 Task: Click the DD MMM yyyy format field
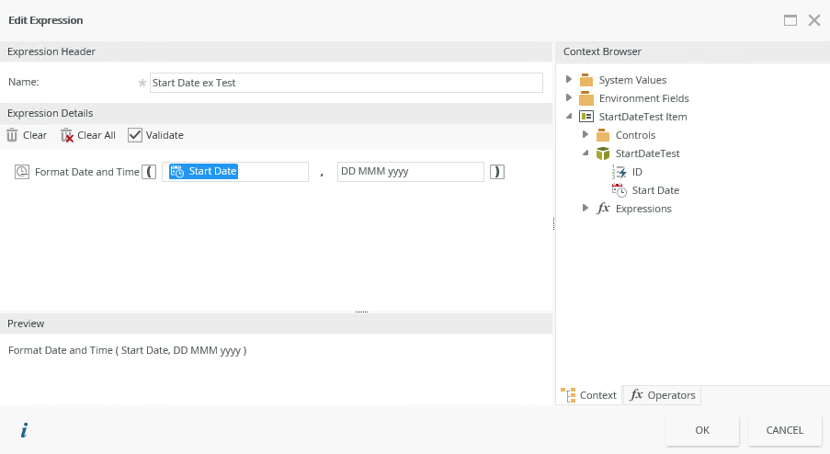tap(410, 172)
